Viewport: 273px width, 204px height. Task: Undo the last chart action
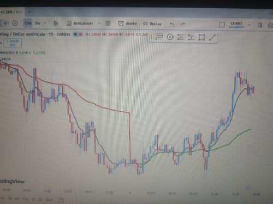172,24
